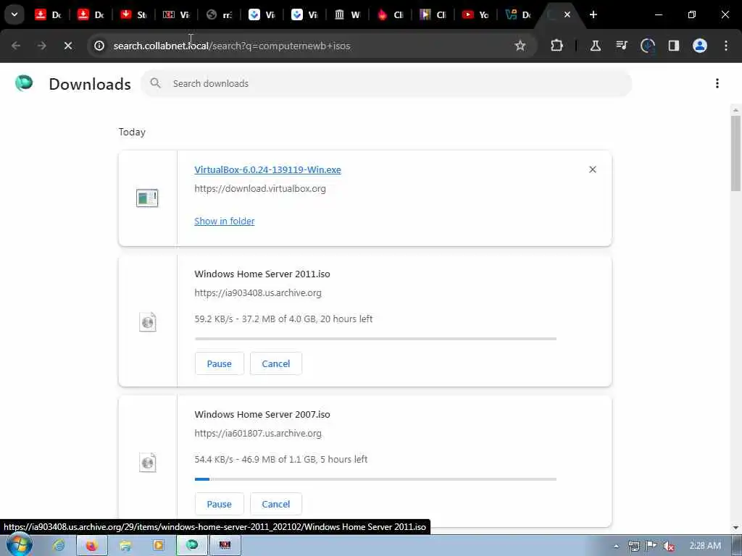This screenshot has height=556, width=742.
Task: Switch to the second Downloads tab
Action: coord(91,14)
